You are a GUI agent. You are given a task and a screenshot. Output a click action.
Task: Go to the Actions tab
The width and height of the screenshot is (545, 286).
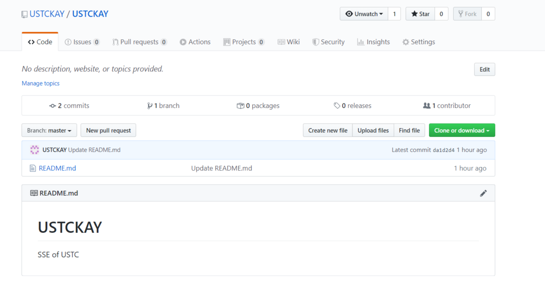(195, 42)
